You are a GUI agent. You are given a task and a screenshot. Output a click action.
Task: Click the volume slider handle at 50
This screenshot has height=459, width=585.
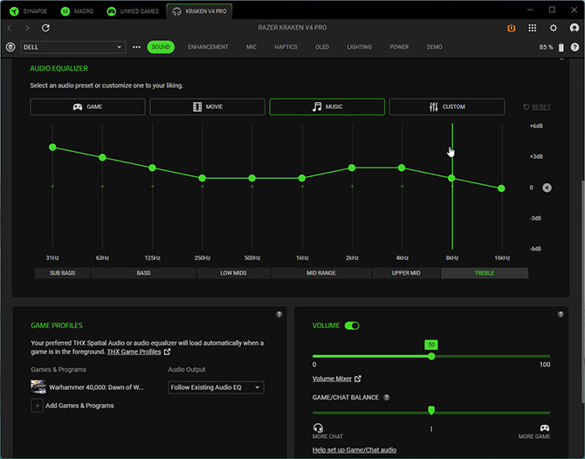point(431,356)
